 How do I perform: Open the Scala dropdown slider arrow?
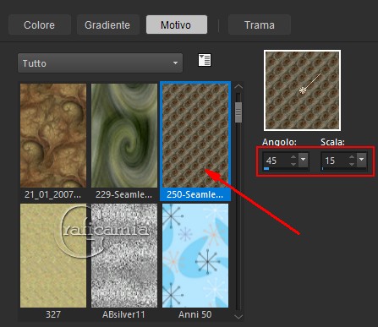point(362,160)
